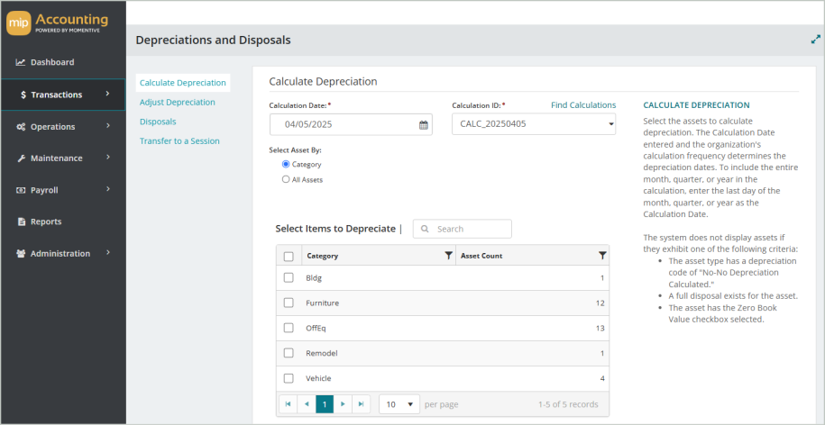This screenshot has width=825, height=425.
Task: Click the Maintenance wrench icon
Action: click(21, 158)
